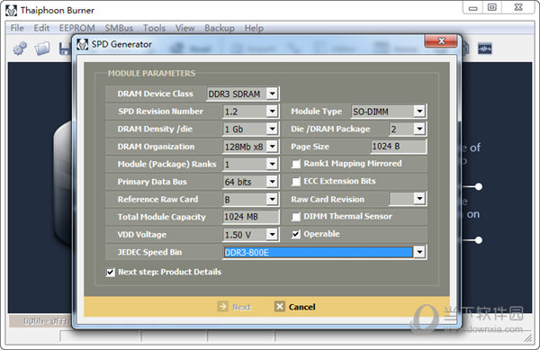Minimize the Thaiphoon Burner window

tap(473, 7)
